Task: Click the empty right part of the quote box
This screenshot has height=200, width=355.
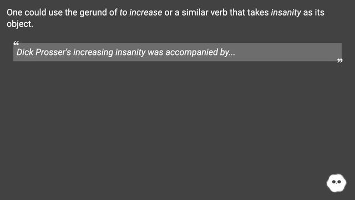Action: [287, 52]
